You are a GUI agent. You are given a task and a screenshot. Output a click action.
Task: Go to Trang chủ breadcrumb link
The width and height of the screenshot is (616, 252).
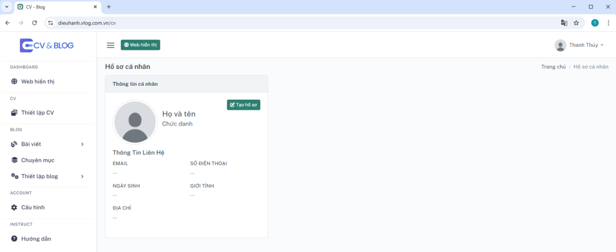point(553,67)
